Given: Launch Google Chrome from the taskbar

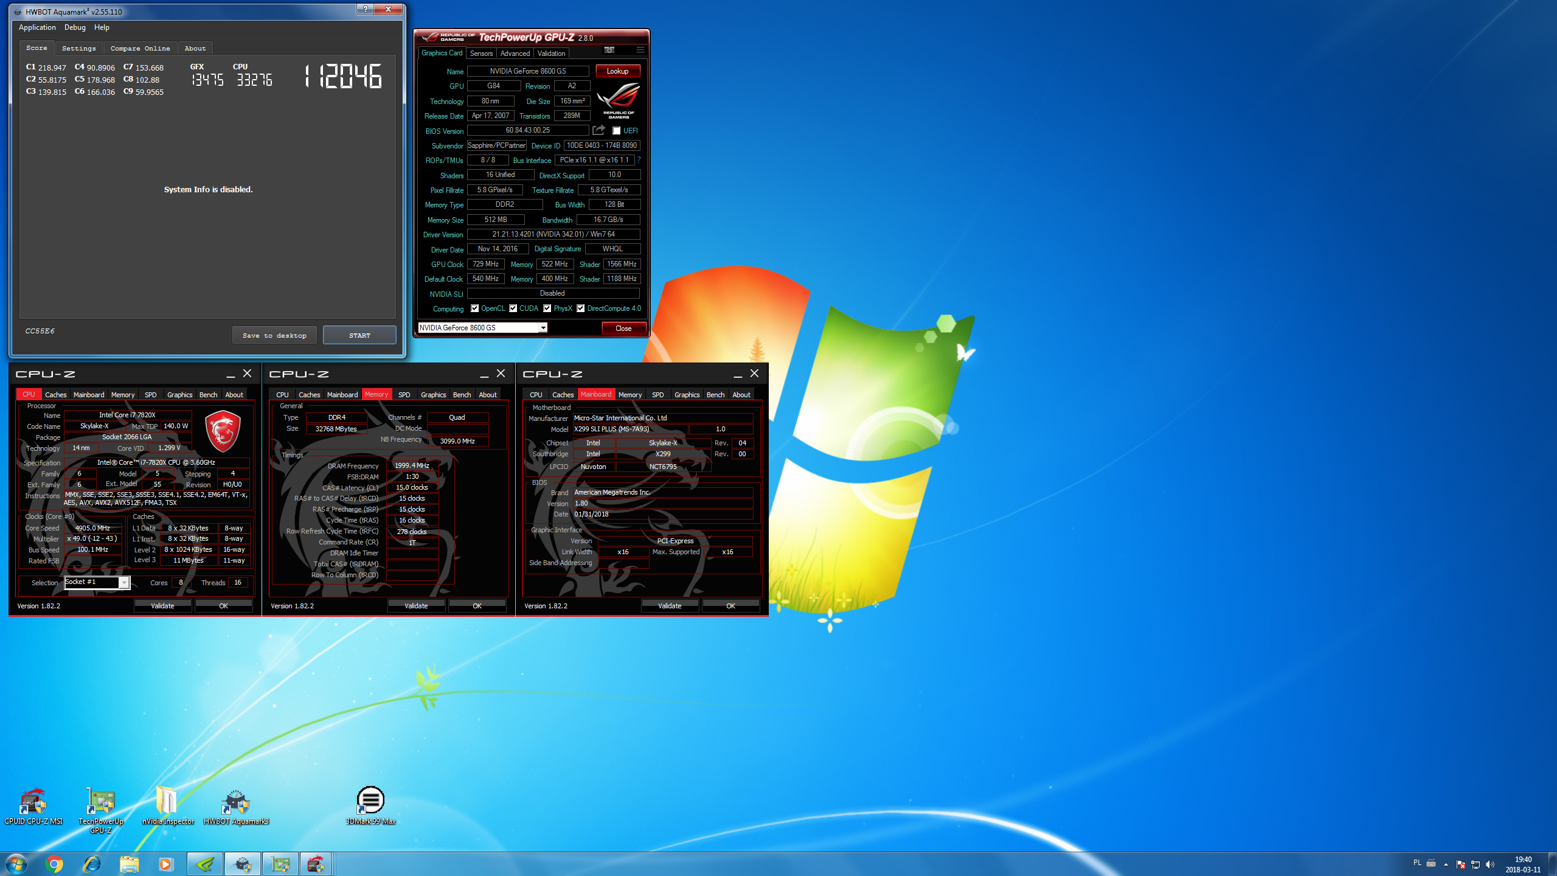Looking at the screenshot, I should coord(54,864).
